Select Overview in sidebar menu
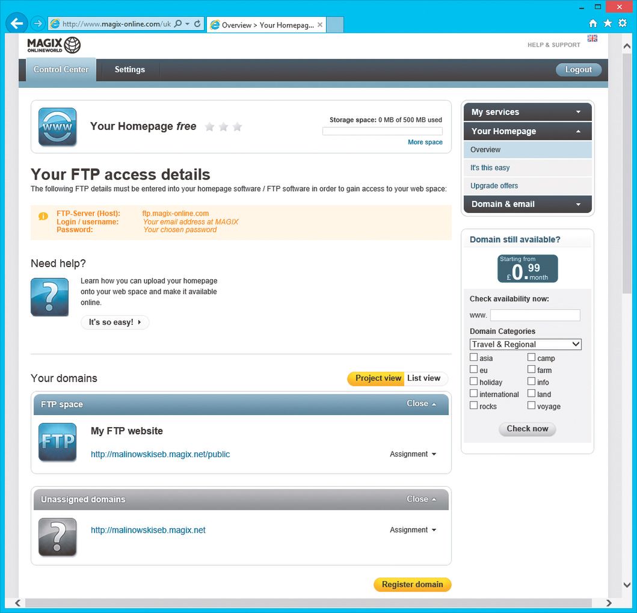The width and height of the screenshot is (637, 613). (528, 150)
